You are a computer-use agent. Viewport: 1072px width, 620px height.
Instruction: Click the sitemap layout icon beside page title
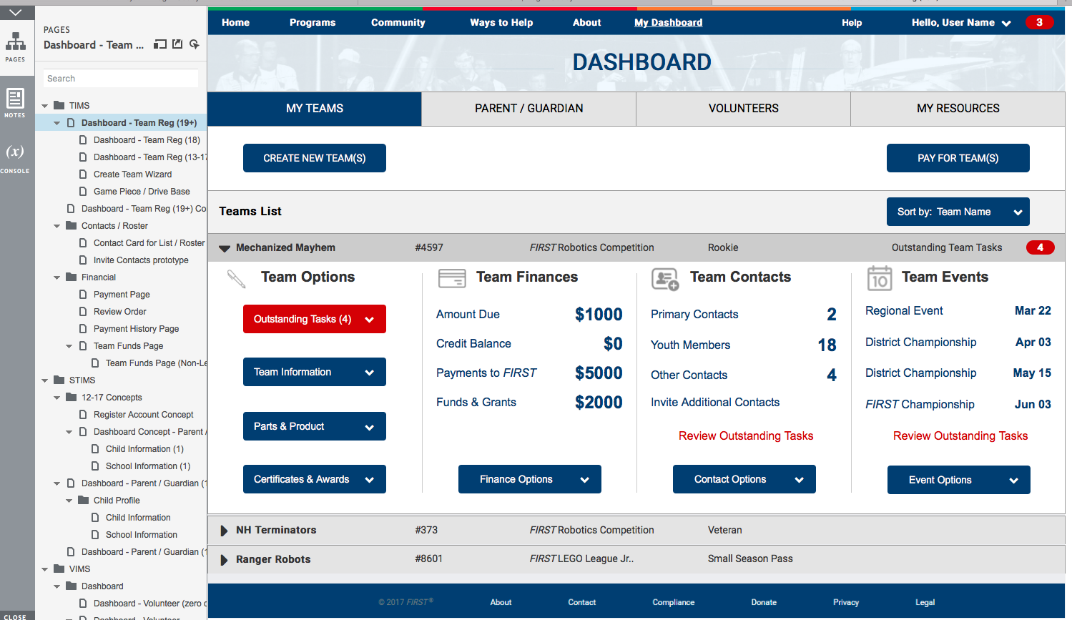click(x=160, y=44)
